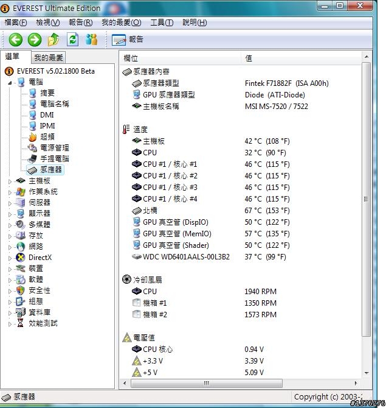The image size is (389, 408).
Task: Open the 報告 report button
Action: point(127,40)
